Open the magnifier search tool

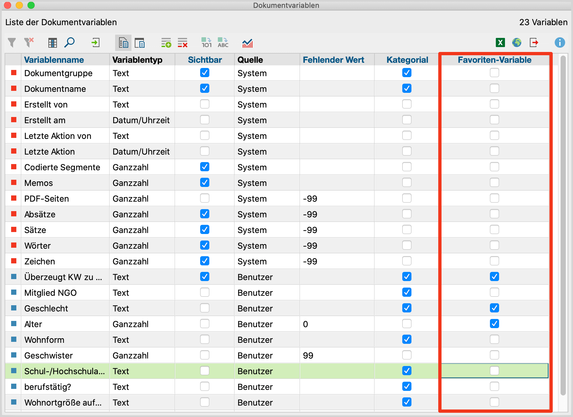click(69, 42)
